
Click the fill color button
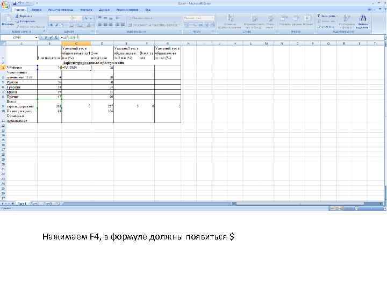[x=81, y=25]
